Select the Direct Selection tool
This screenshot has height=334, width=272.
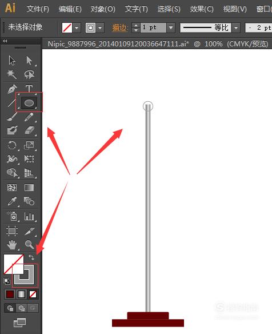click(29, 60)
